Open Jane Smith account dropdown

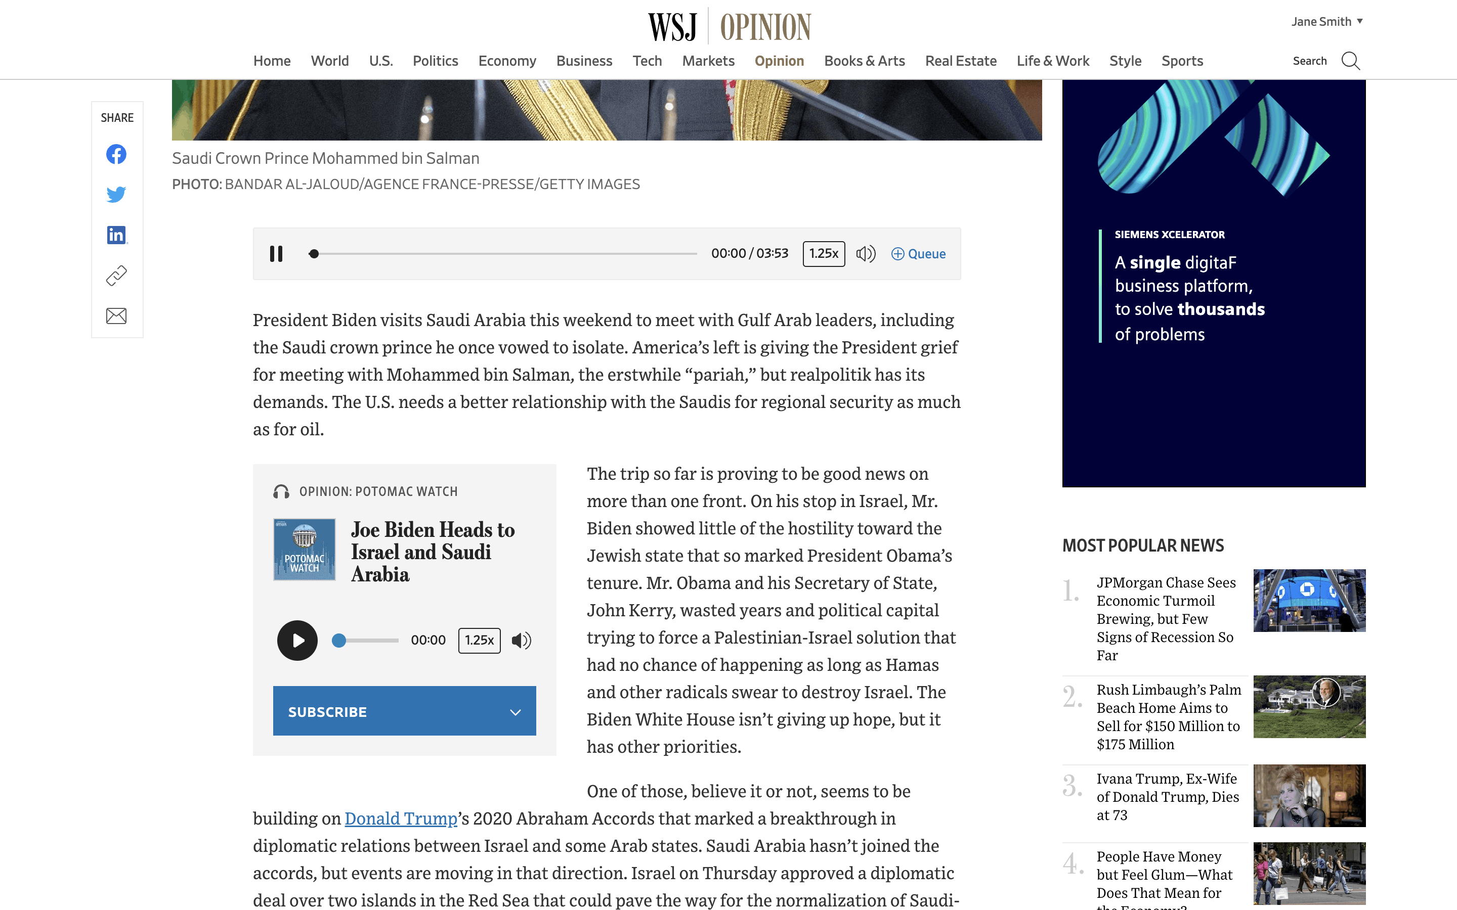pos(1327,22)
